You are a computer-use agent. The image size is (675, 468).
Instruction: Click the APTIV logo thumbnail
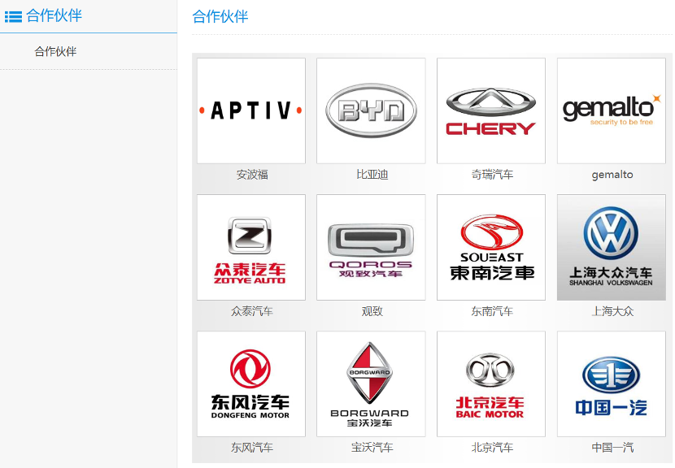coord(251,110)
